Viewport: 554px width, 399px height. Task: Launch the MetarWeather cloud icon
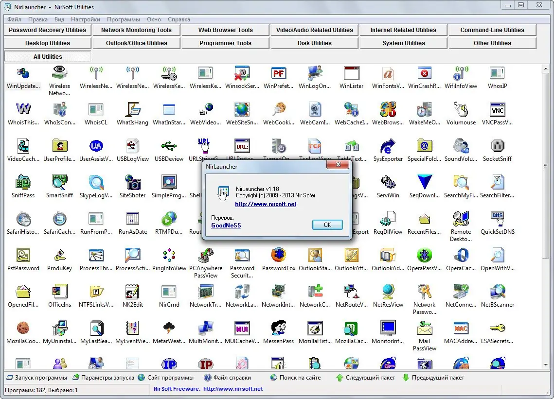[169, 328]
